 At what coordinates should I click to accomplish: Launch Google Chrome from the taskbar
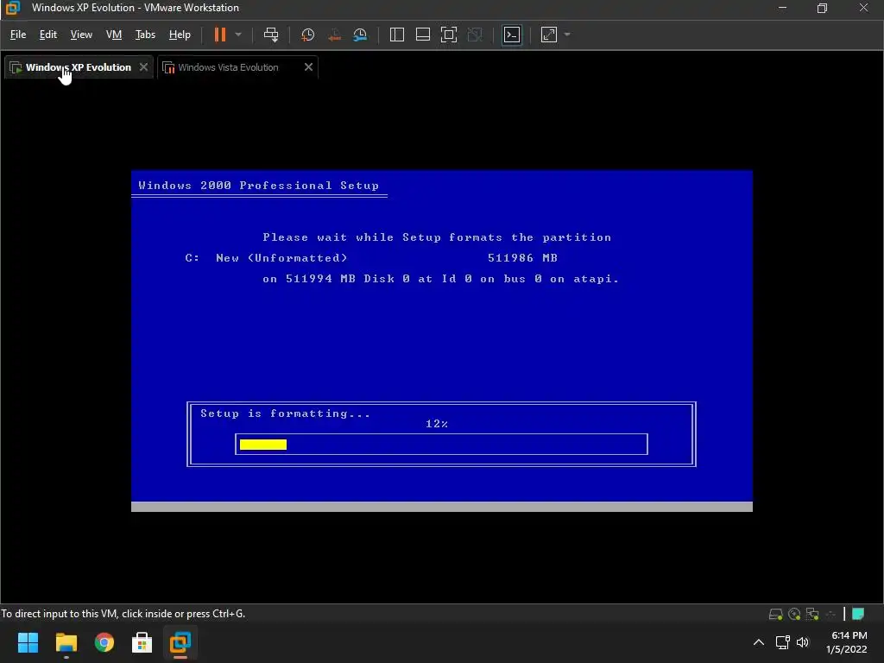pyautogui.click(x=104, y=642)
